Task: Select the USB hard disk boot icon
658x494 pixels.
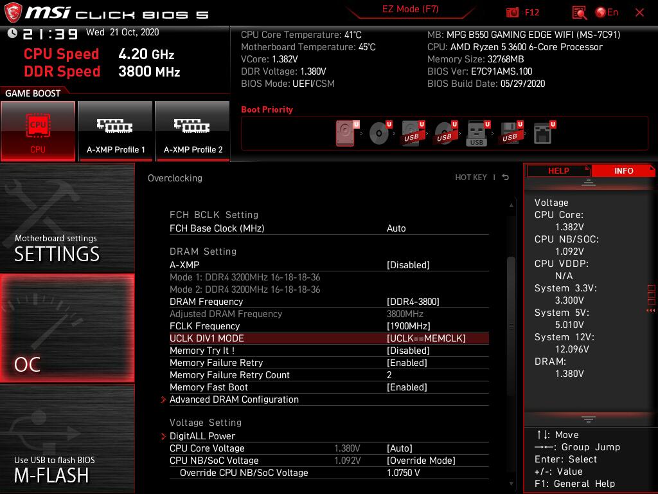Action: [x=413, y=133]
